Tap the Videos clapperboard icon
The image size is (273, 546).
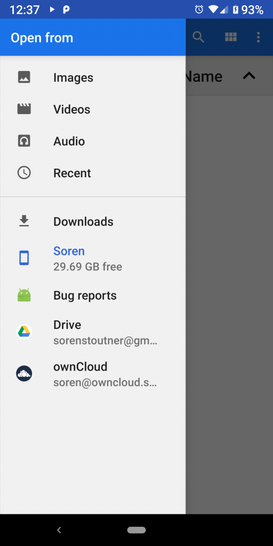point(24,109)
